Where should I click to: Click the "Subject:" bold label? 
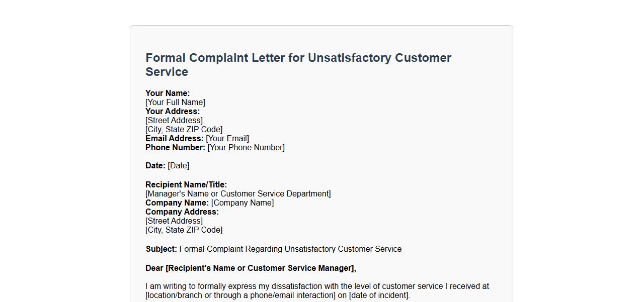coord(161,249)
